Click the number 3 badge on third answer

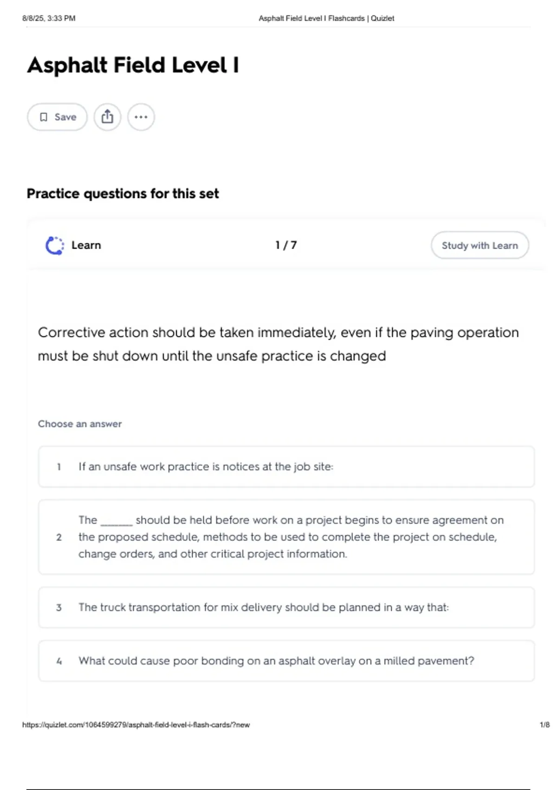click(59, 607)
